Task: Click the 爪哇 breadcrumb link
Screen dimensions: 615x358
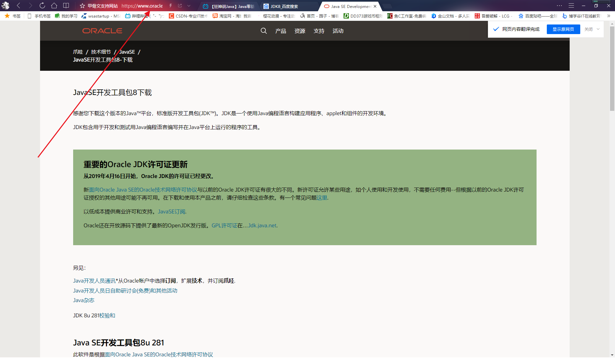Action: [x=78, y=52]
